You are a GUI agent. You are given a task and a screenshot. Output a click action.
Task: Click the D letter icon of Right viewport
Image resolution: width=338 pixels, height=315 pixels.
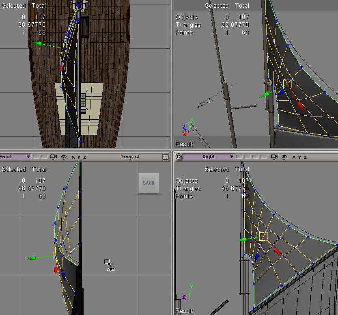point(179,157)
